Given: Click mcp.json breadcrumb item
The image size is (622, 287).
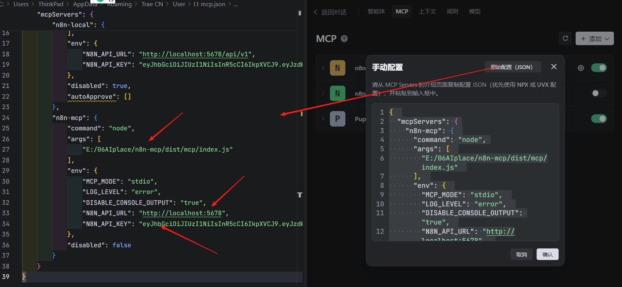Looking at the screenshot, I should click(x=213, y=4).
